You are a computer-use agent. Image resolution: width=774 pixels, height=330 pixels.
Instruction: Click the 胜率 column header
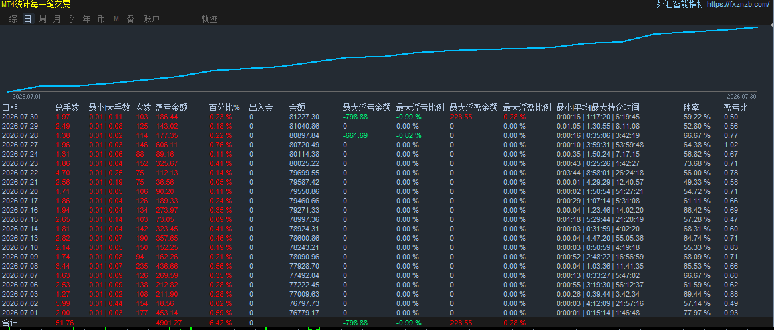tap(692, 107)
